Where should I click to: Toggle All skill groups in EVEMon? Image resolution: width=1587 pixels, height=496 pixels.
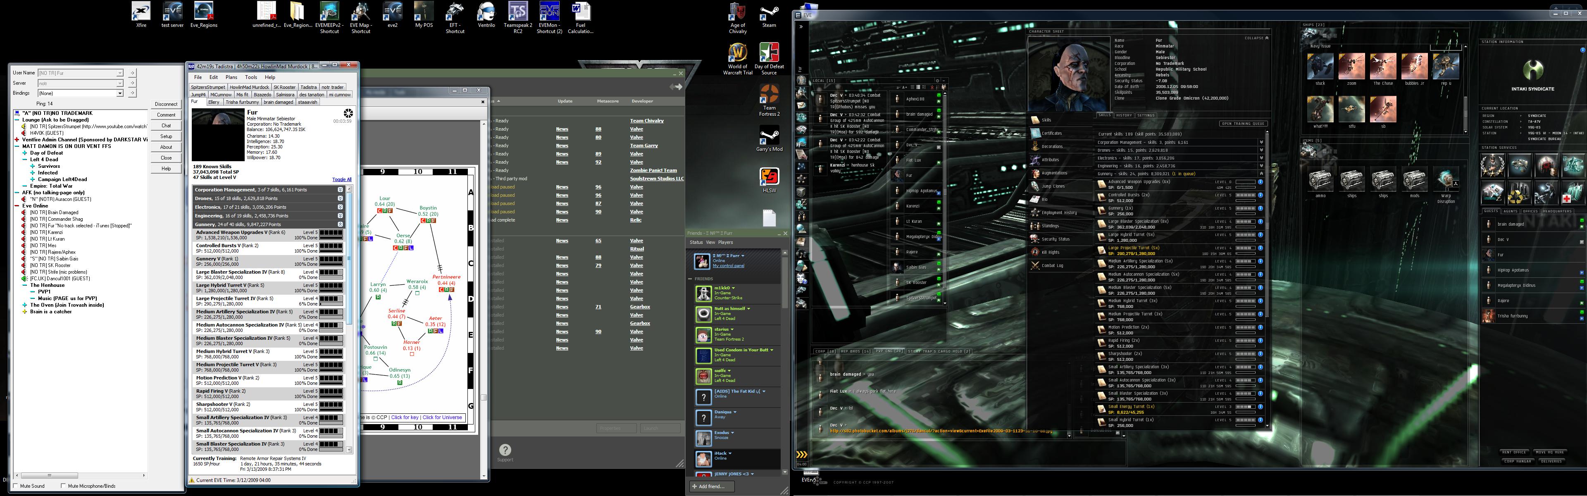point(341,179)
